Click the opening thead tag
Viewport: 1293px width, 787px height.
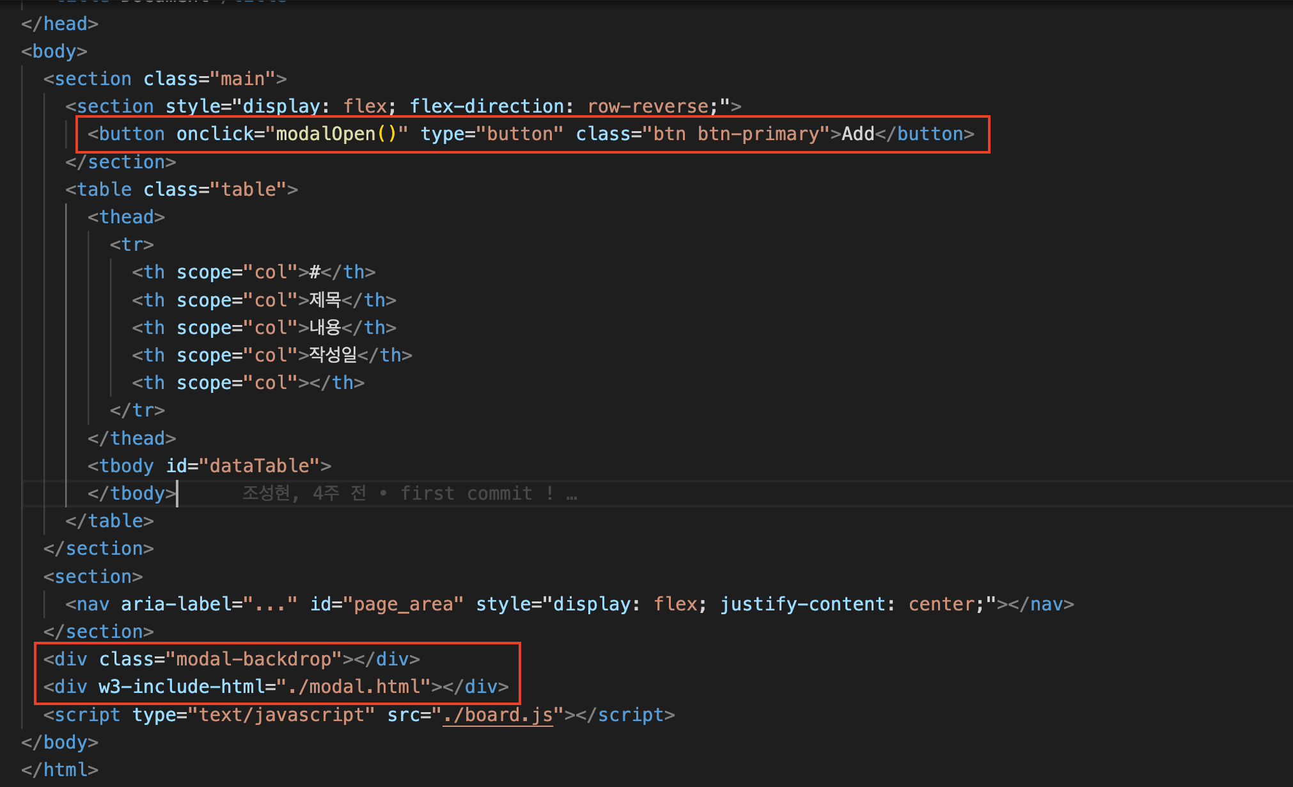click(x=126, y=217)
